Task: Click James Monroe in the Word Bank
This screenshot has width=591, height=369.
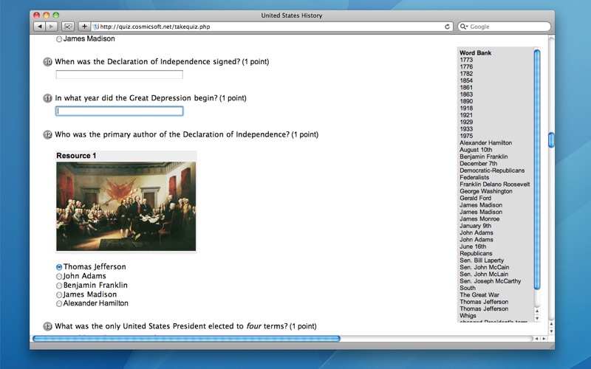Action: (479, 218)
